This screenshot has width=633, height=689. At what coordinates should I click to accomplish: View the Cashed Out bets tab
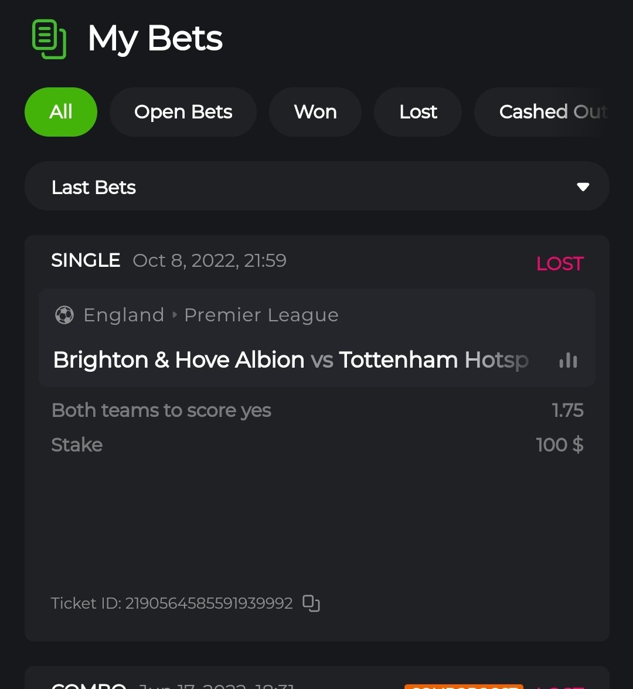pos(552,112)
